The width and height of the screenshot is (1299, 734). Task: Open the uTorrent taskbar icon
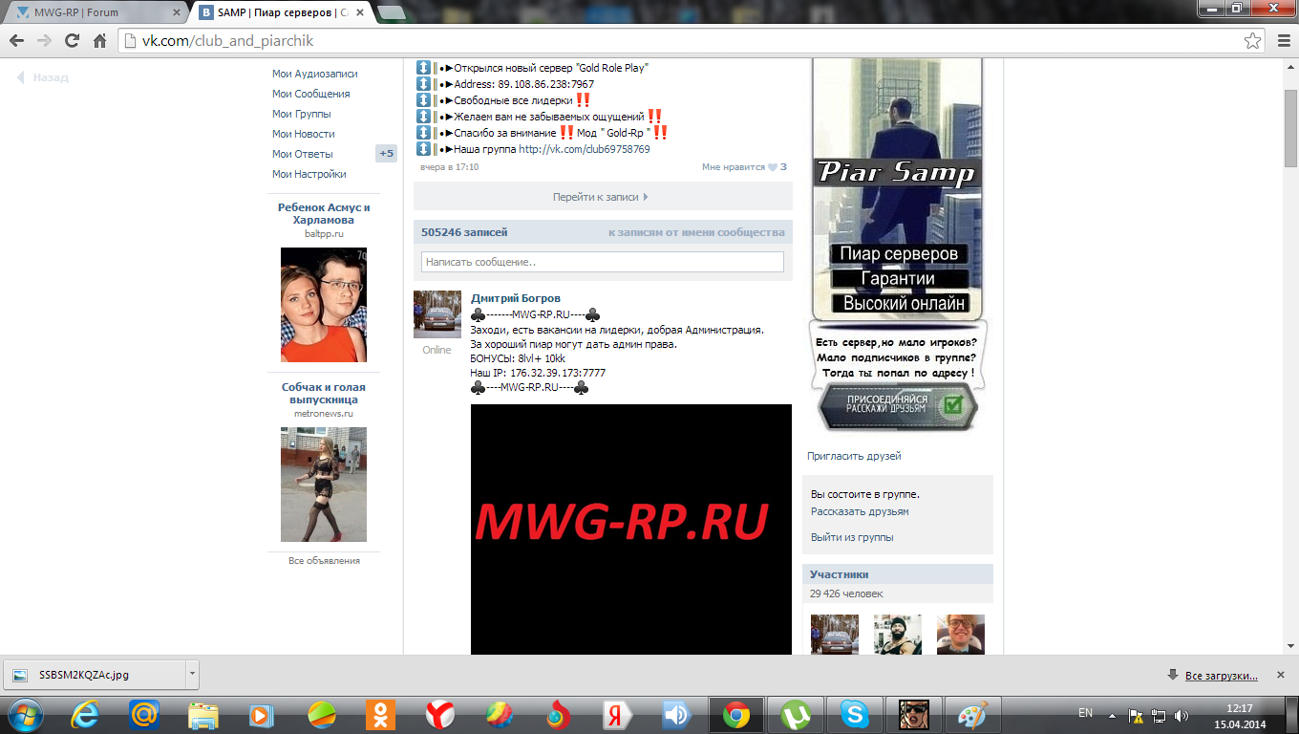[x=795, y=715]
